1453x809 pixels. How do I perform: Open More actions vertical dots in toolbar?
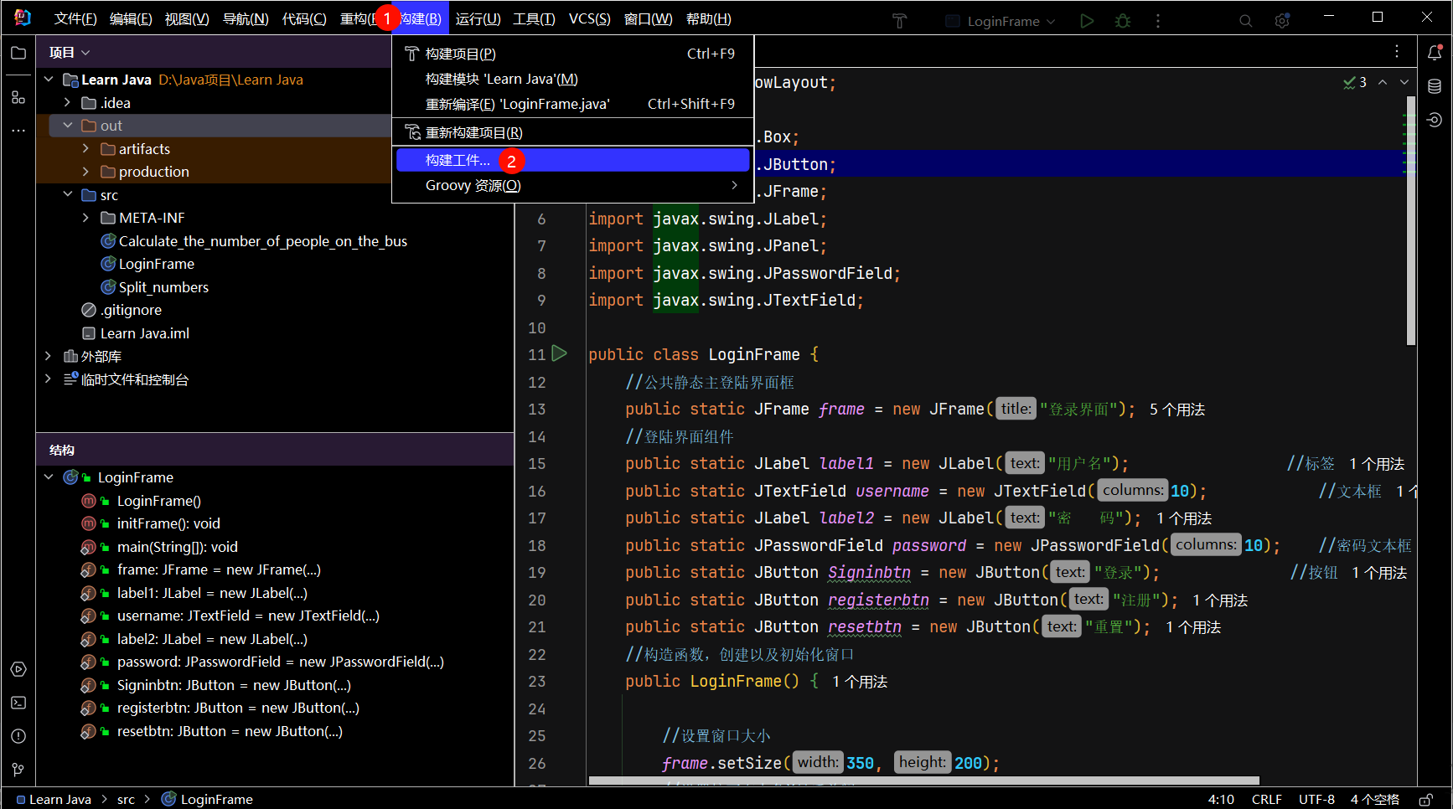[1158, 21]
